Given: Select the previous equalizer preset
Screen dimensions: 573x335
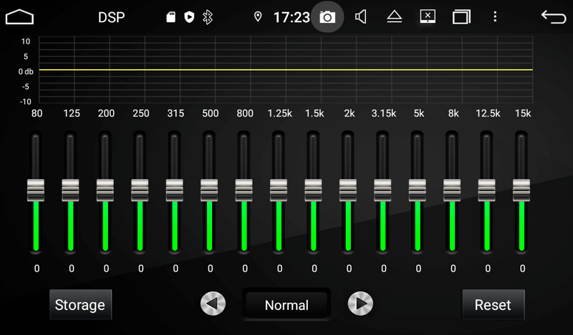Looking at the screenshot, I should (213, 304).
